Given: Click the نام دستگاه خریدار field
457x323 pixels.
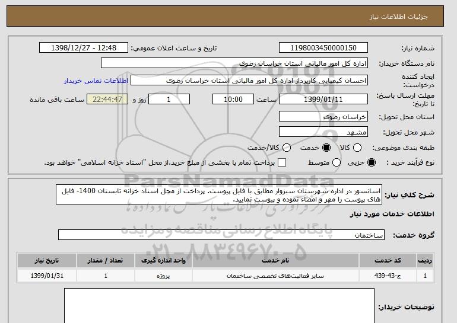Looking at the screenshot, I should point(234,63).
